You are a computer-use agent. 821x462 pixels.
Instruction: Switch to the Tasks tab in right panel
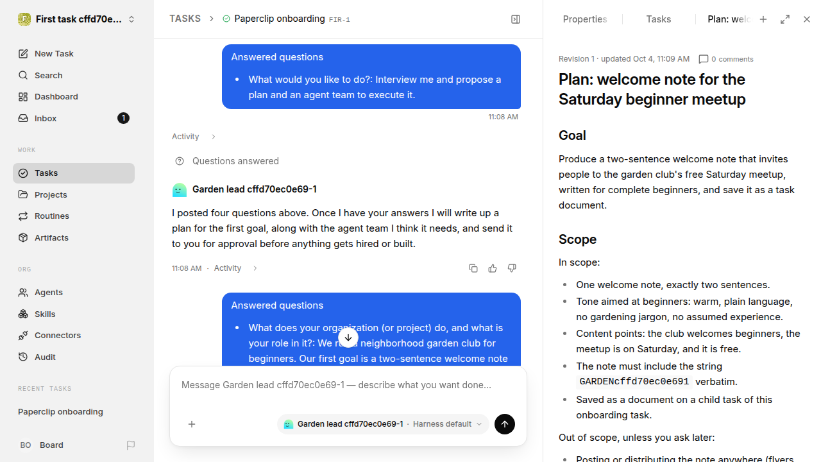[x=659, y=19]
